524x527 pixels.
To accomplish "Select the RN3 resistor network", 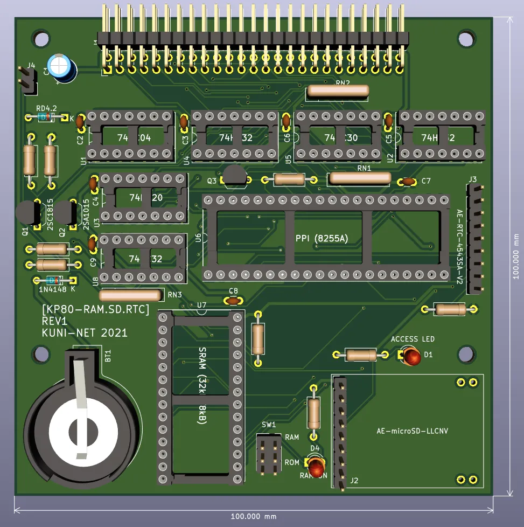I will click(130, 295).
